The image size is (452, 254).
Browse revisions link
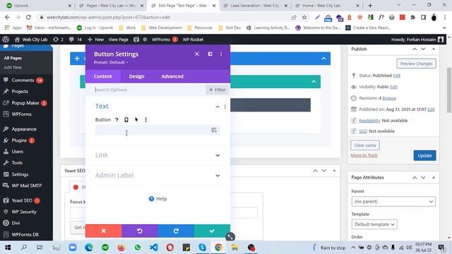coord(389,98)
